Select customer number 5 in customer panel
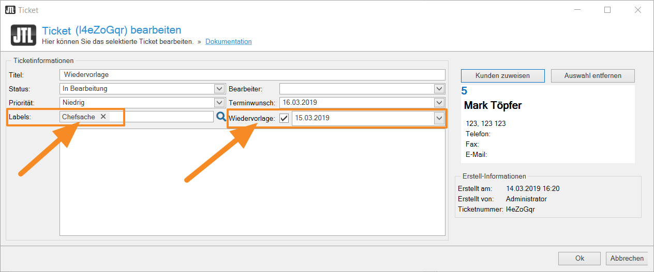 [x=464, y=91]
